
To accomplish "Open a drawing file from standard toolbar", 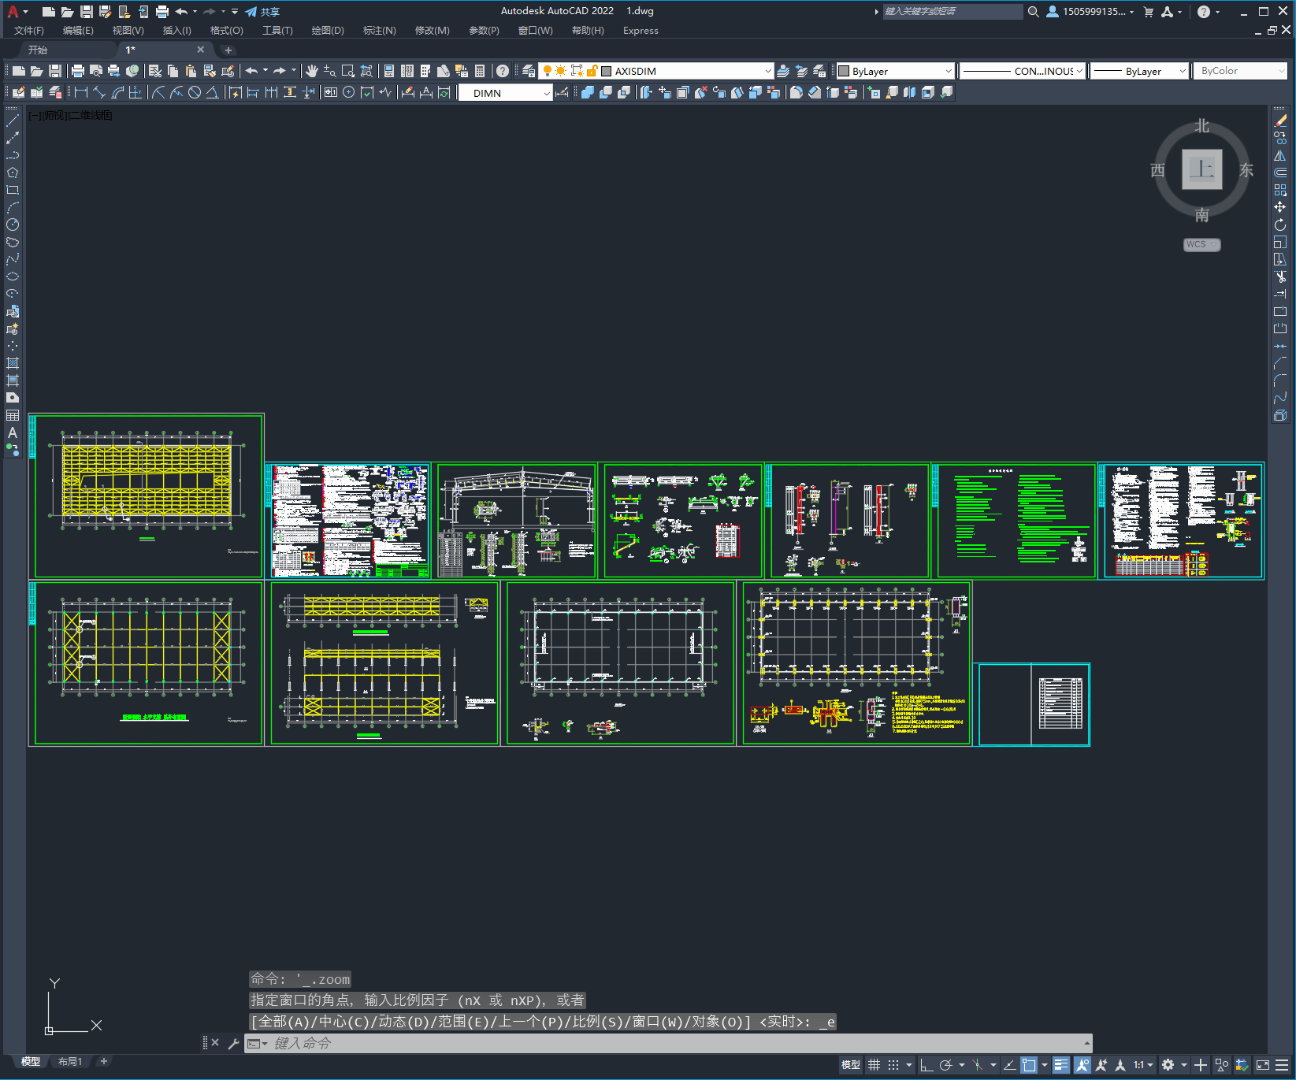I will coord(37,71).
